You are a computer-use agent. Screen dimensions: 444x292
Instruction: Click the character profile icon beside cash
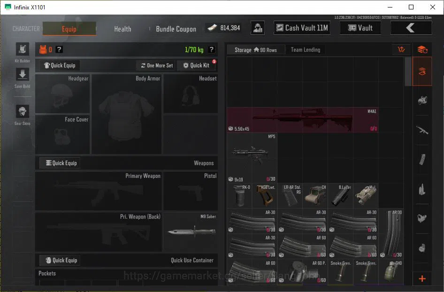pos(258,28)
